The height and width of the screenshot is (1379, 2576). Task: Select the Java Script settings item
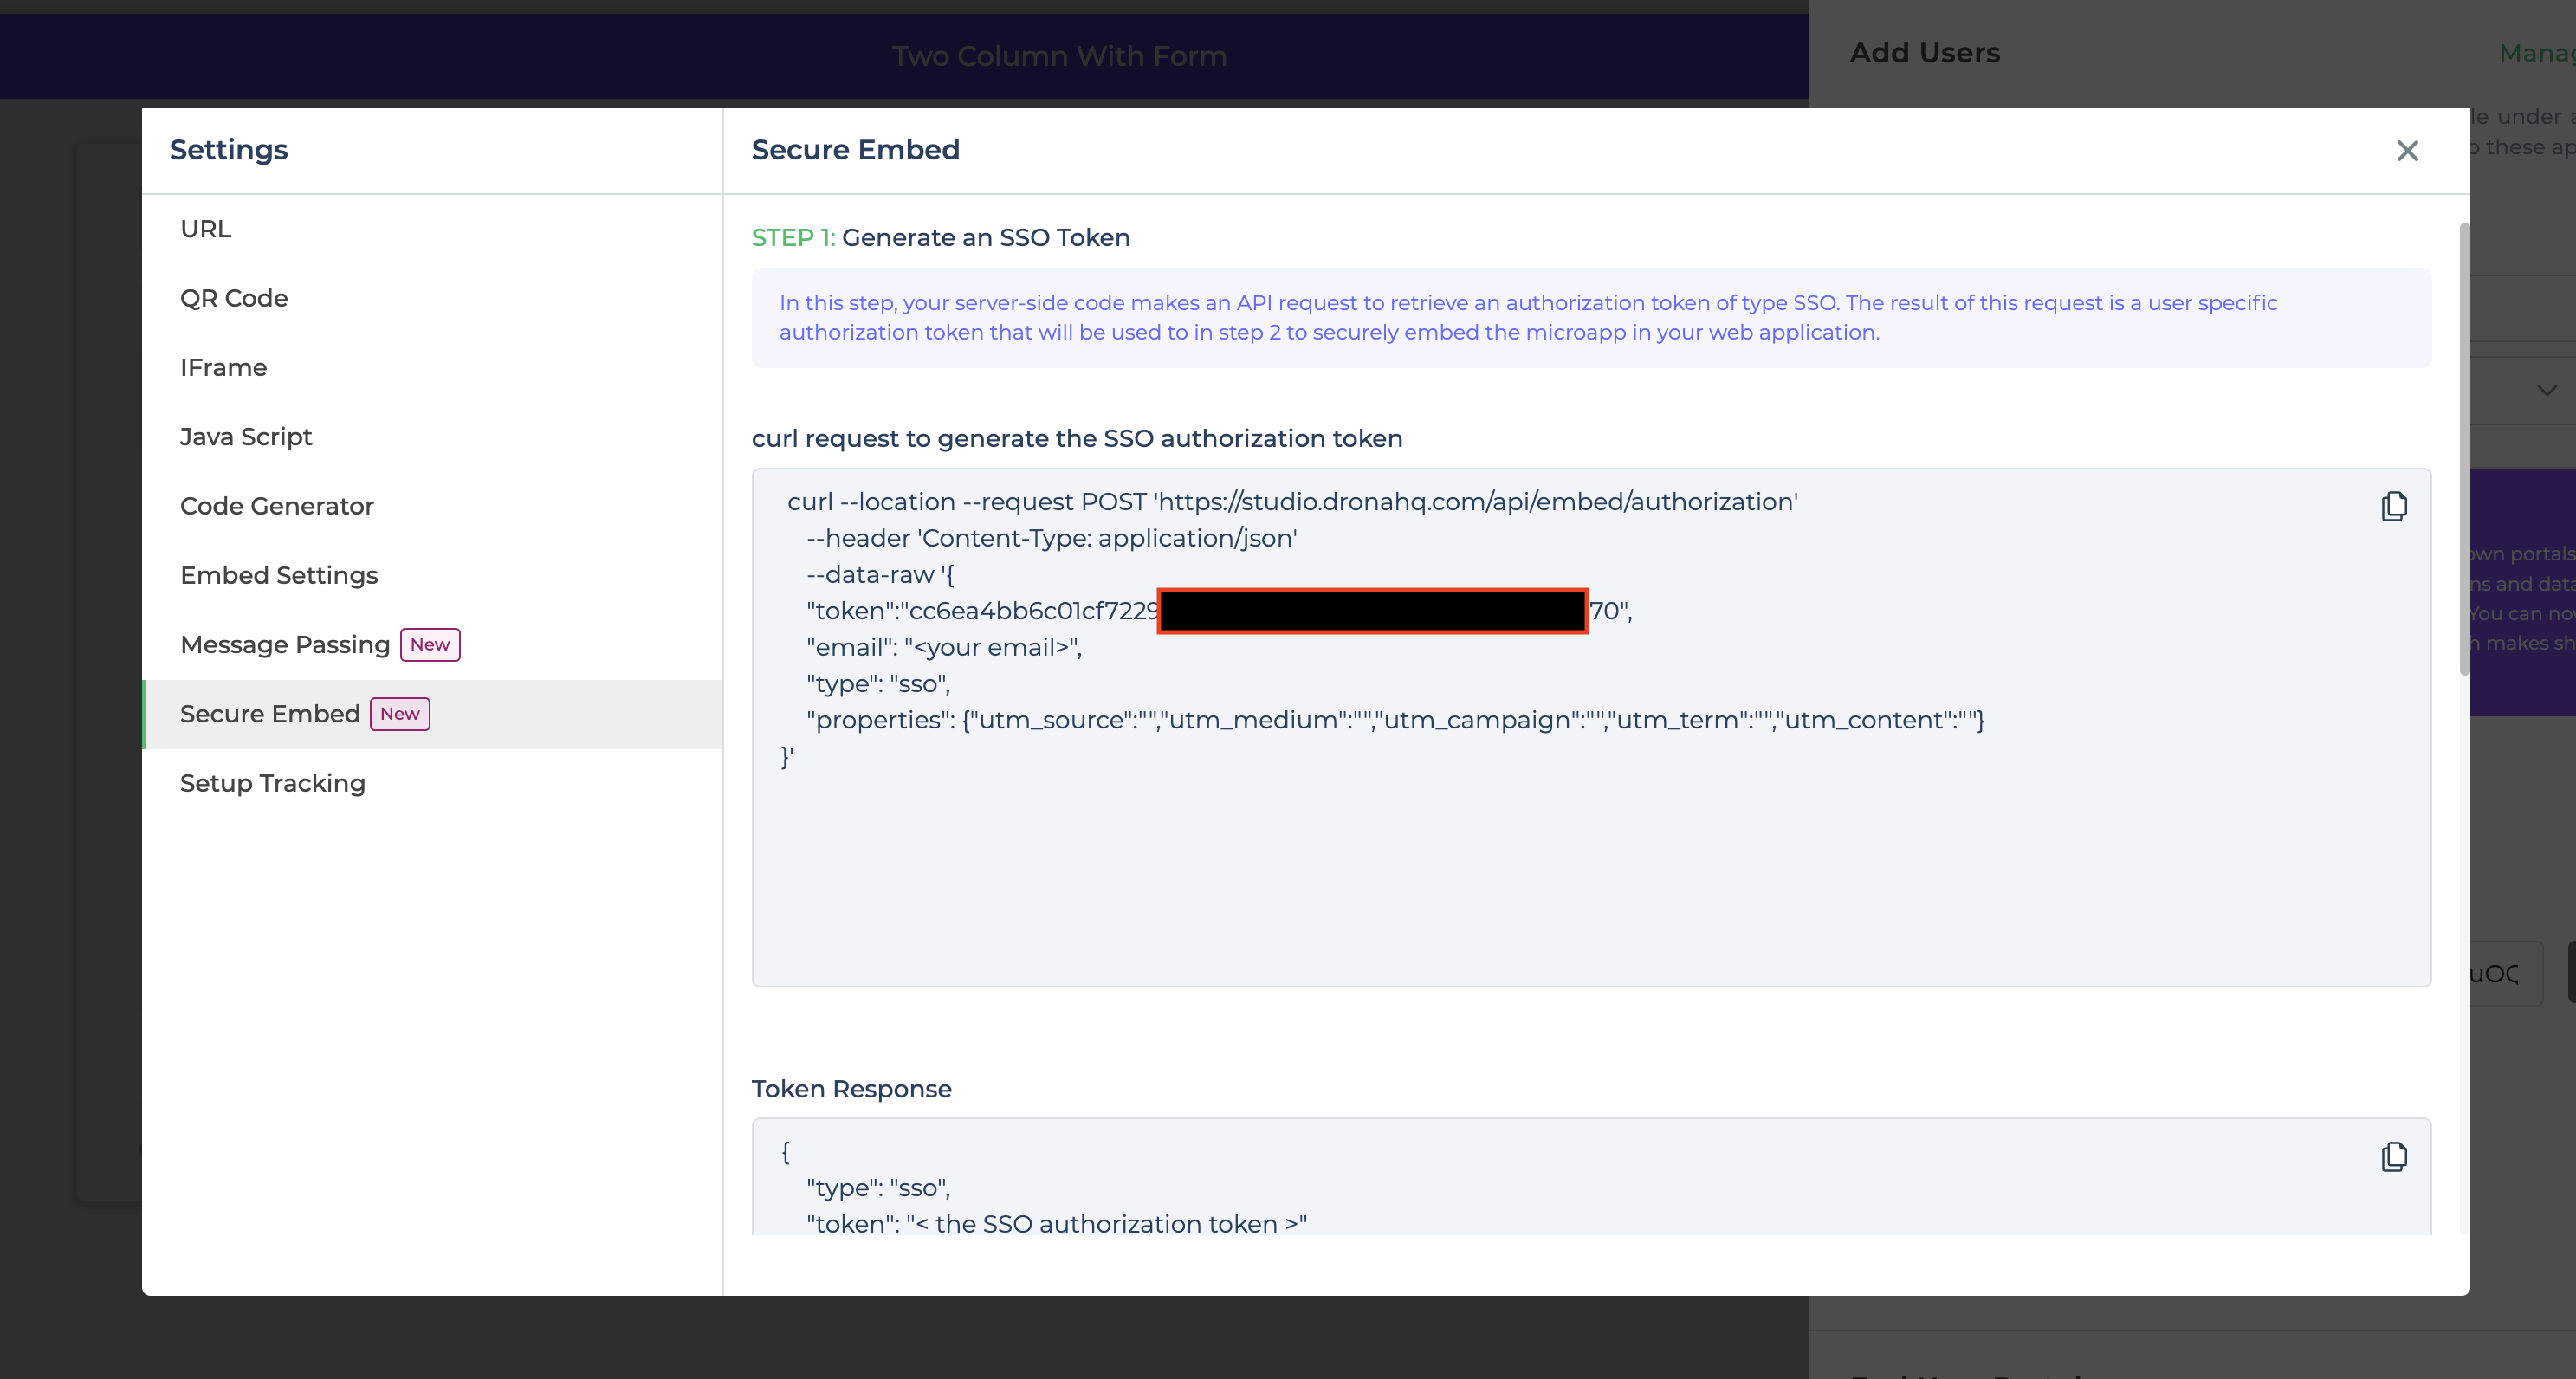(x=433, y=437)
